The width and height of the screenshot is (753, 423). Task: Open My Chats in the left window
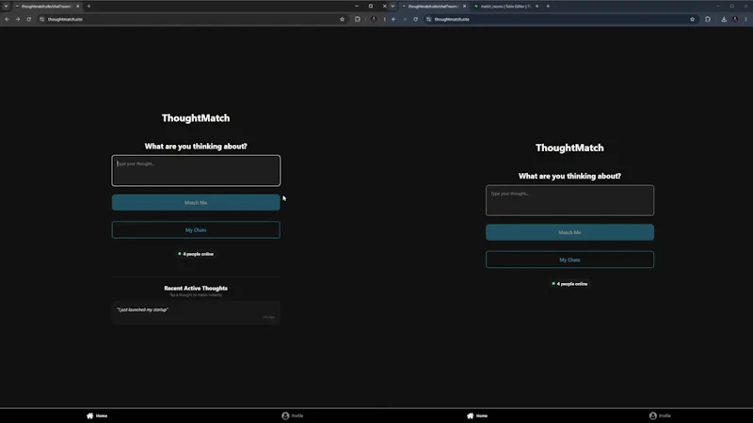coord(196,229)
